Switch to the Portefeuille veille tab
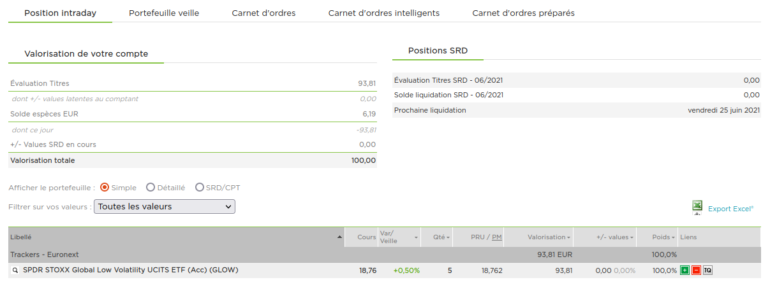770x287 pixels. (164, 13)
